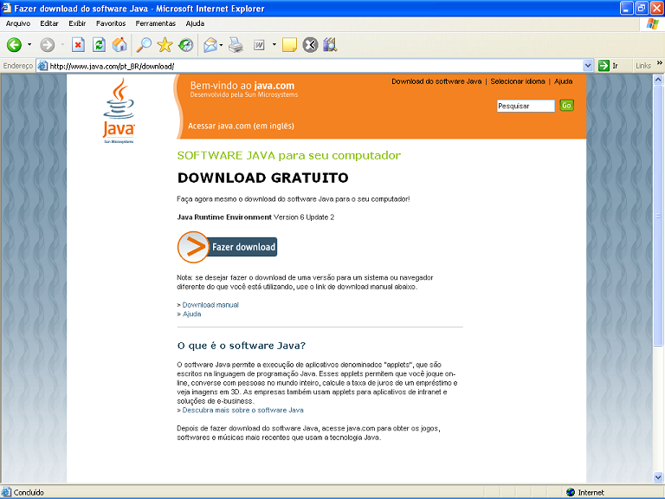Open Favorites with the star icon
665x499 pixels.
point(165,45)
